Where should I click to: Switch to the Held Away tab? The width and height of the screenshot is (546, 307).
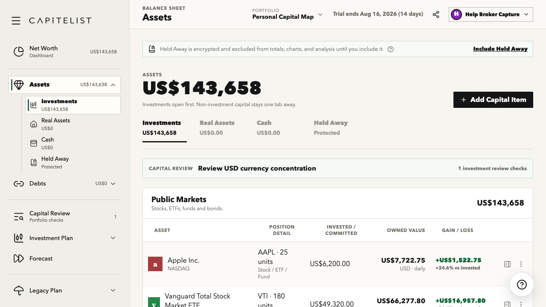tap(331, 127)
